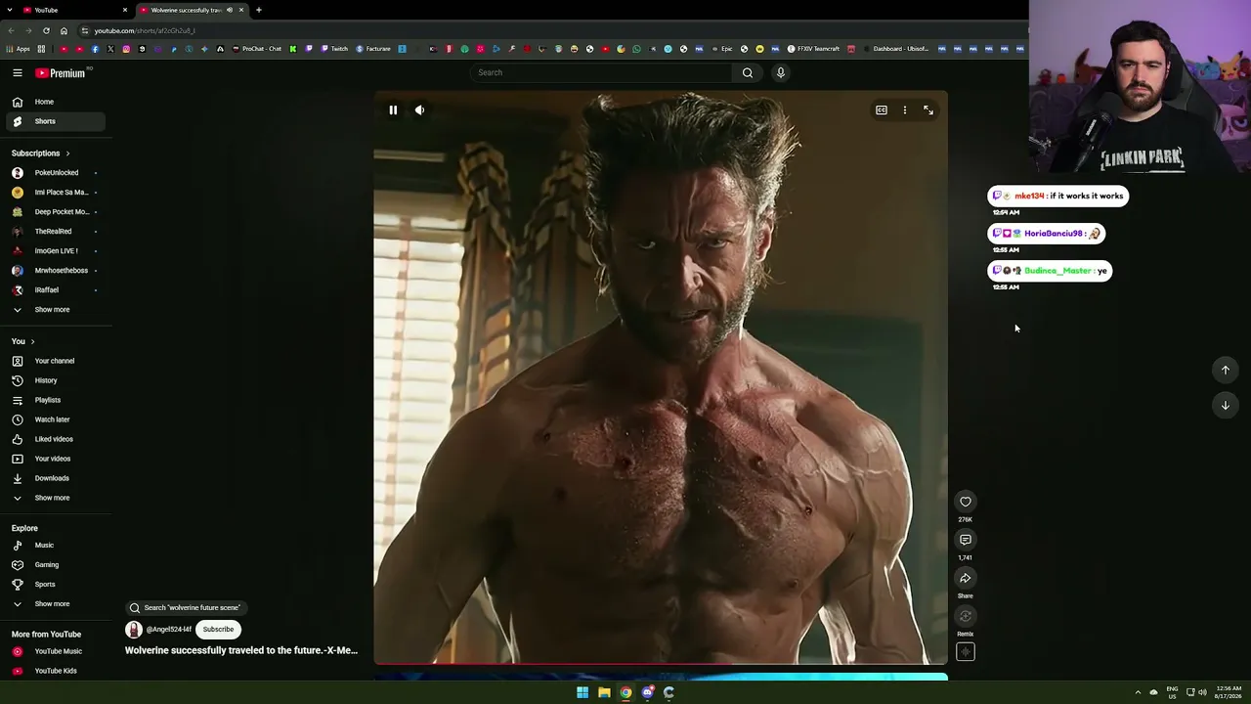Toggle captions on the Short
Image resolution: width=1251 pixels, height=704 pixels.
882,110
